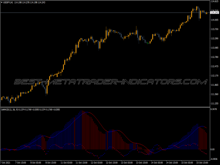Click the small triangle before USDJPY,H1
Viewport: 220px width, 165px height.
pos(2,3)
